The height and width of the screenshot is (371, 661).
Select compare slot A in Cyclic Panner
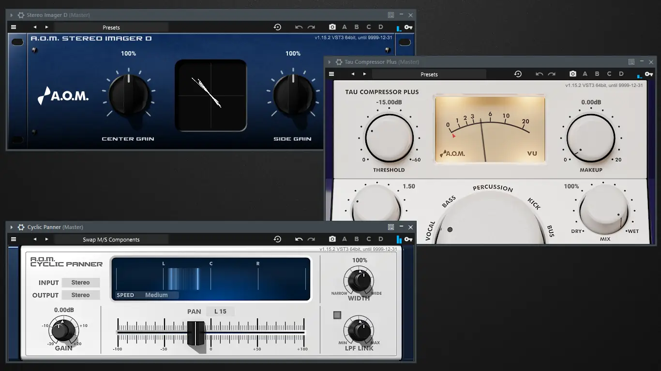(345, 239)
